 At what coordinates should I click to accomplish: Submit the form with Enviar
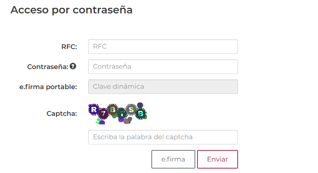pos(217,159)
